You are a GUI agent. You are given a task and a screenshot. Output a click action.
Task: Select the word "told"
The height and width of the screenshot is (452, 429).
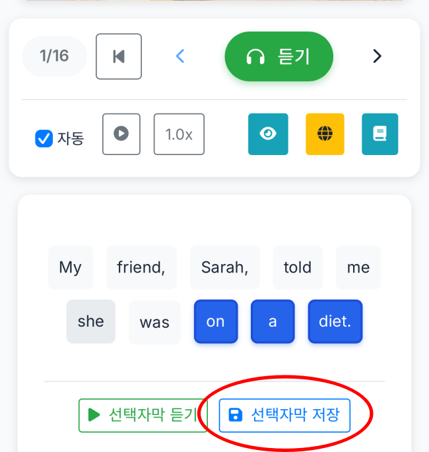pos(298,267)
